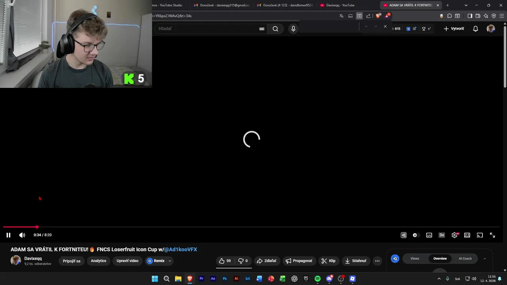Pause the video playback
Viewport: 507px width, 285px height.
pyautogui.click(x=8, y=235)
